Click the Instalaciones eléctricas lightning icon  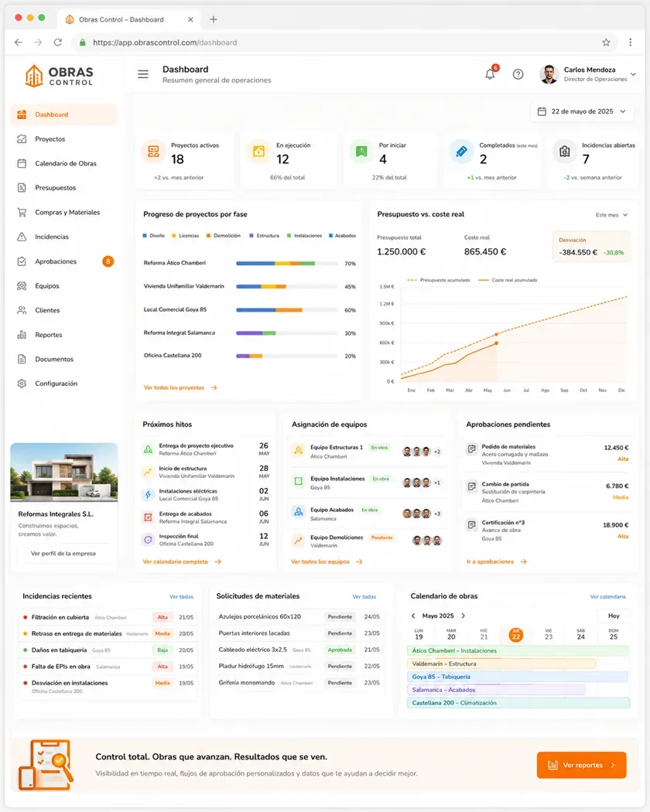click(149, 495)
